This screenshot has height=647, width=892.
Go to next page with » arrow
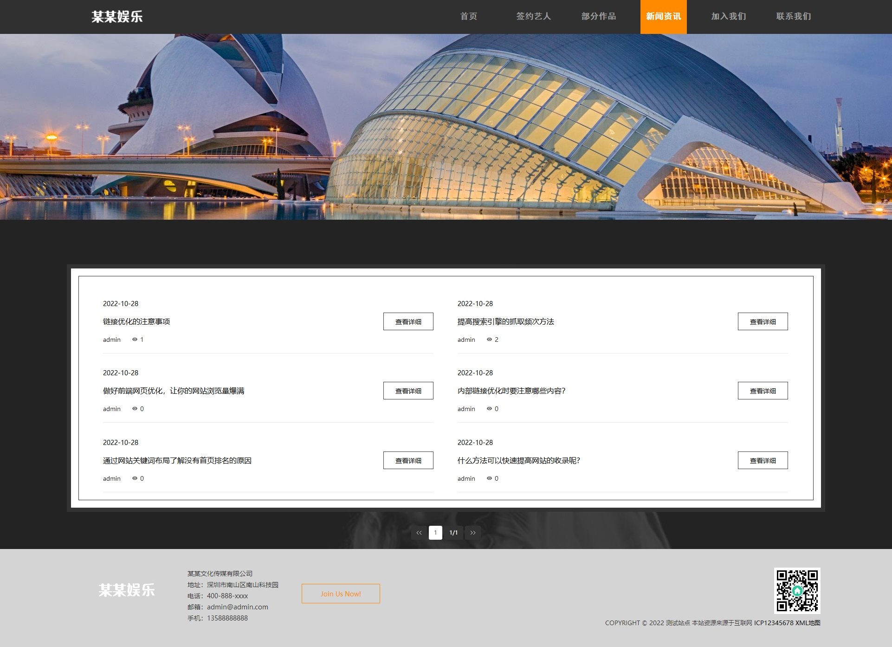coord(472,533)
